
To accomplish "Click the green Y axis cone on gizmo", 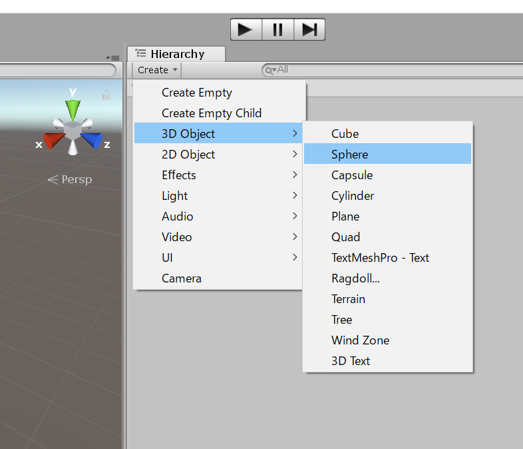I will [x=73, y=109].
